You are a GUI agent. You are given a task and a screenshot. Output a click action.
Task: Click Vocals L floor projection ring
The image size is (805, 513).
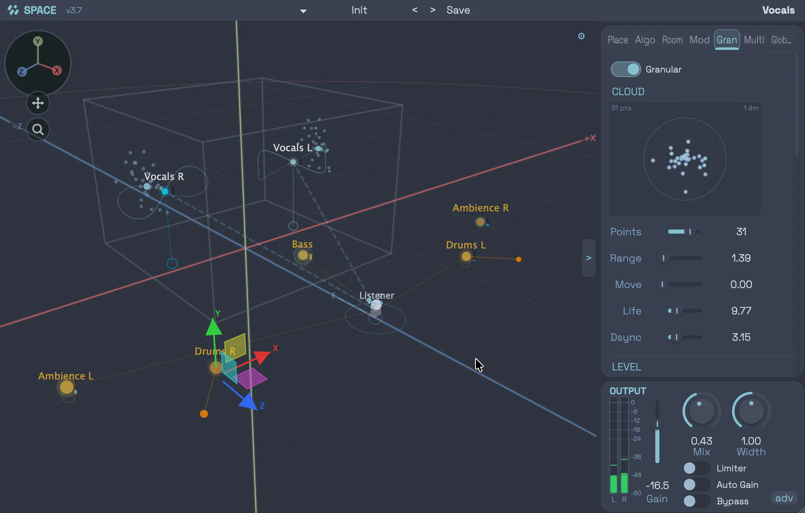(x=293, y=226)
